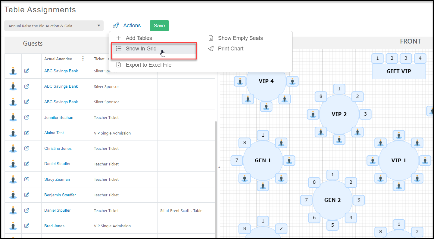Edit the Alaina Test guest row
This screenshot has width=434, height=239.
(x=27, y=133)
